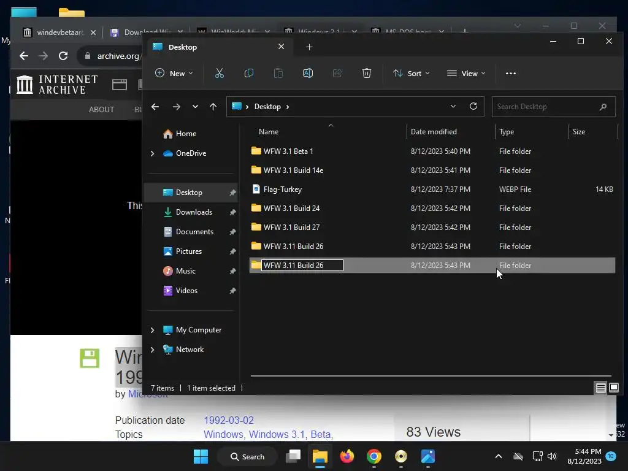
Task: Click the green software floppy disk icon
Action: (x=90, y=358)
